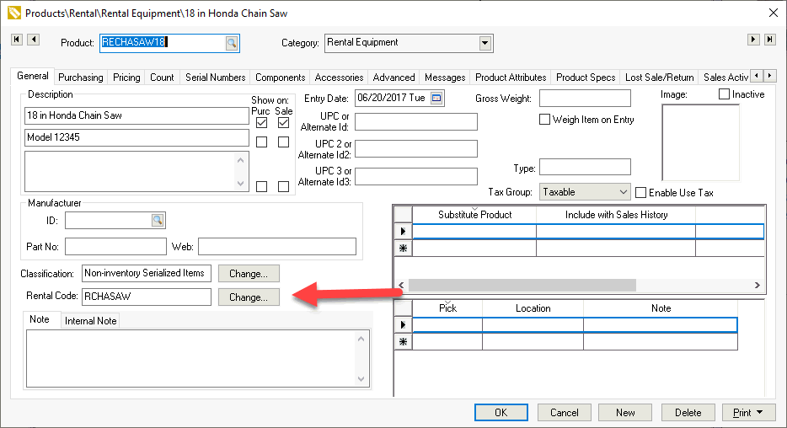787x428 pixels.
Task: Go to the next product record
Action: (x=753, y=40)
